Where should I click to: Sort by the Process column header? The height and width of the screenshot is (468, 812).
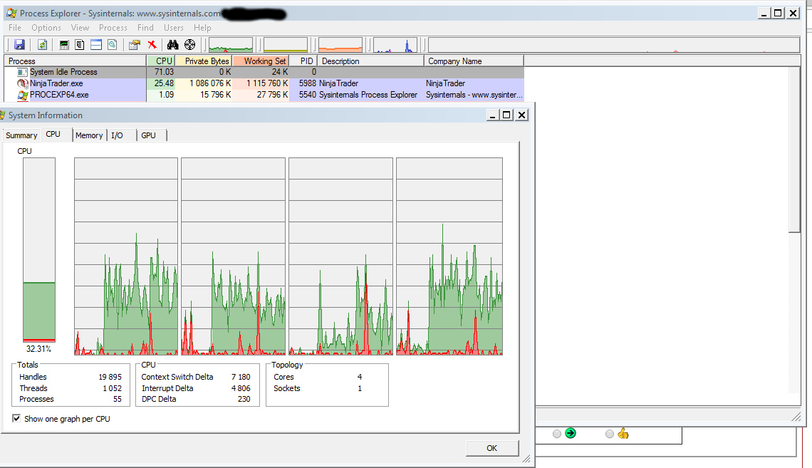(x=75, y=61)
